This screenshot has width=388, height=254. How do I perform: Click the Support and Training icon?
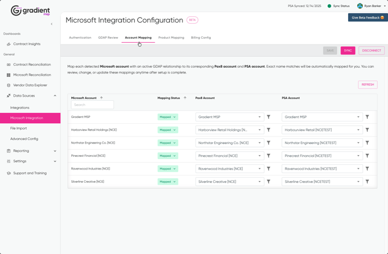coord(9,173)
